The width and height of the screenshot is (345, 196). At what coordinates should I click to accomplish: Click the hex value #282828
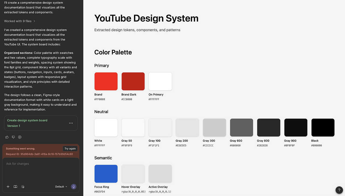click(x=263, y=145)
